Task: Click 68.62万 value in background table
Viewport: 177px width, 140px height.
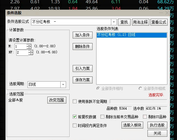Action: click(x=166, y=2)
